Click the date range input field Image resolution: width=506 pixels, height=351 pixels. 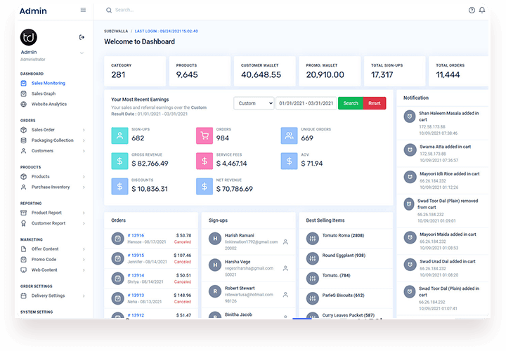point(306,103)
